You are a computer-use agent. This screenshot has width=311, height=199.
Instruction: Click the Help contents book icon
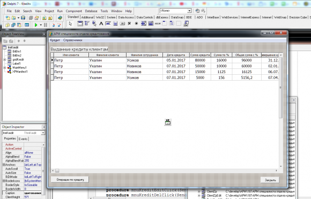(60, 18)
